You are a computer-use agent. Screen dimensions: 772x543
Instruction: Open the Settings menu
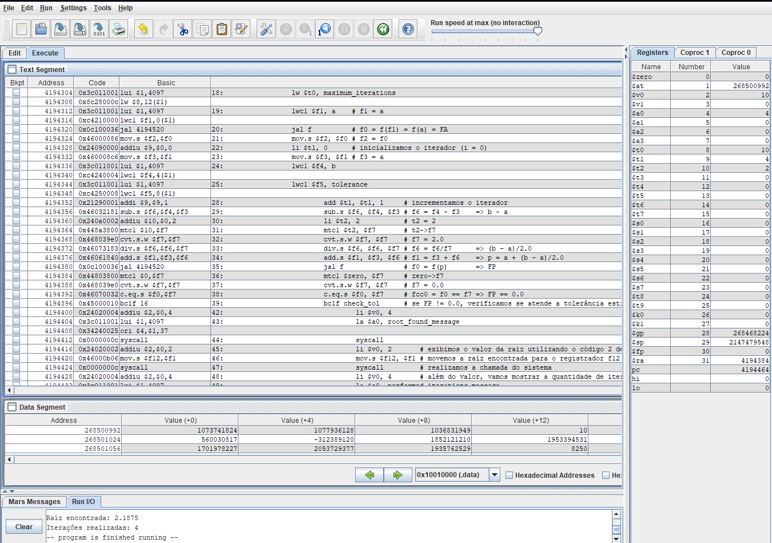[73, 8]
